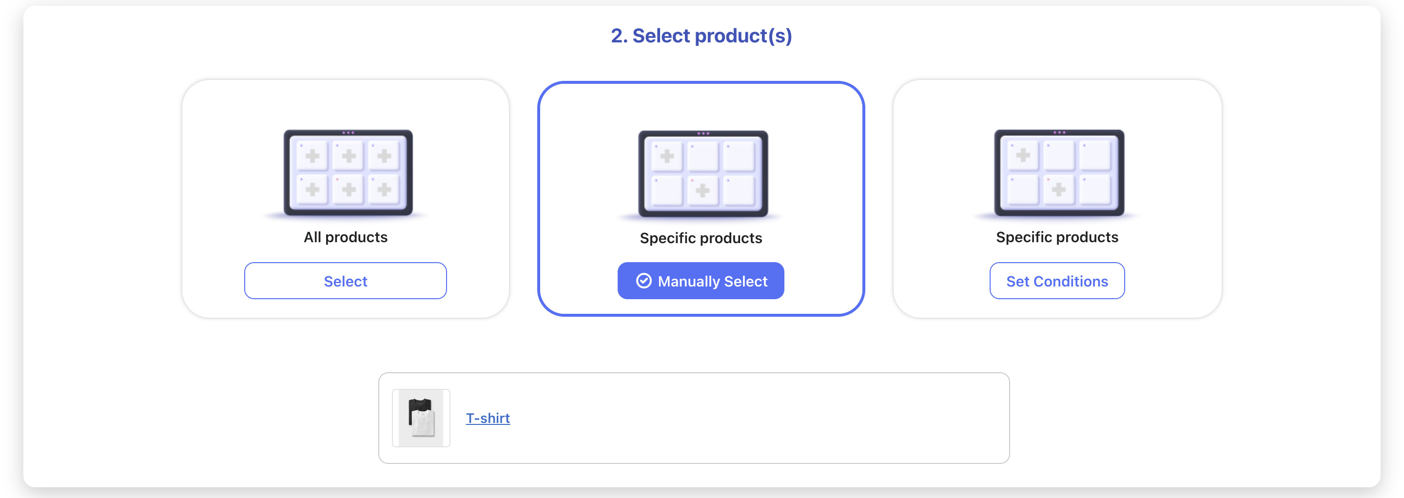
Task: Click a plus tile in All products illustration
Action: tap(312, 156)
